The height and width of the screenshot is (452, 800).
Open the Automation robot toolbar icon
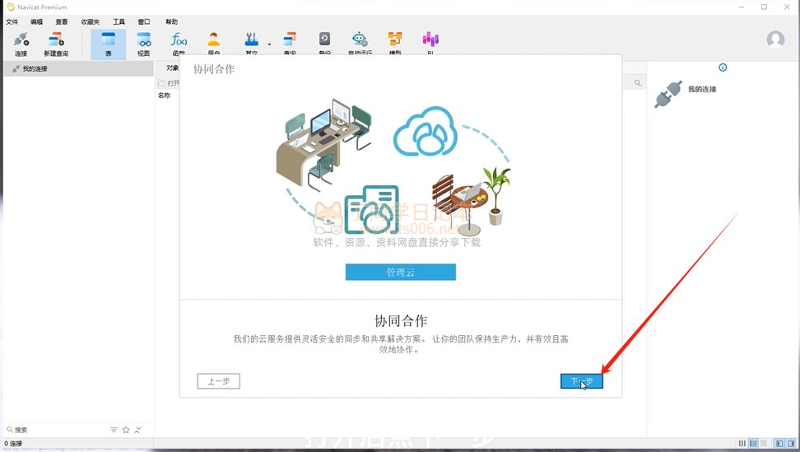(x=360, y=41)
